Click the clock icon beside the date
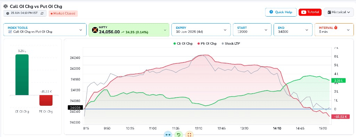 8,14
